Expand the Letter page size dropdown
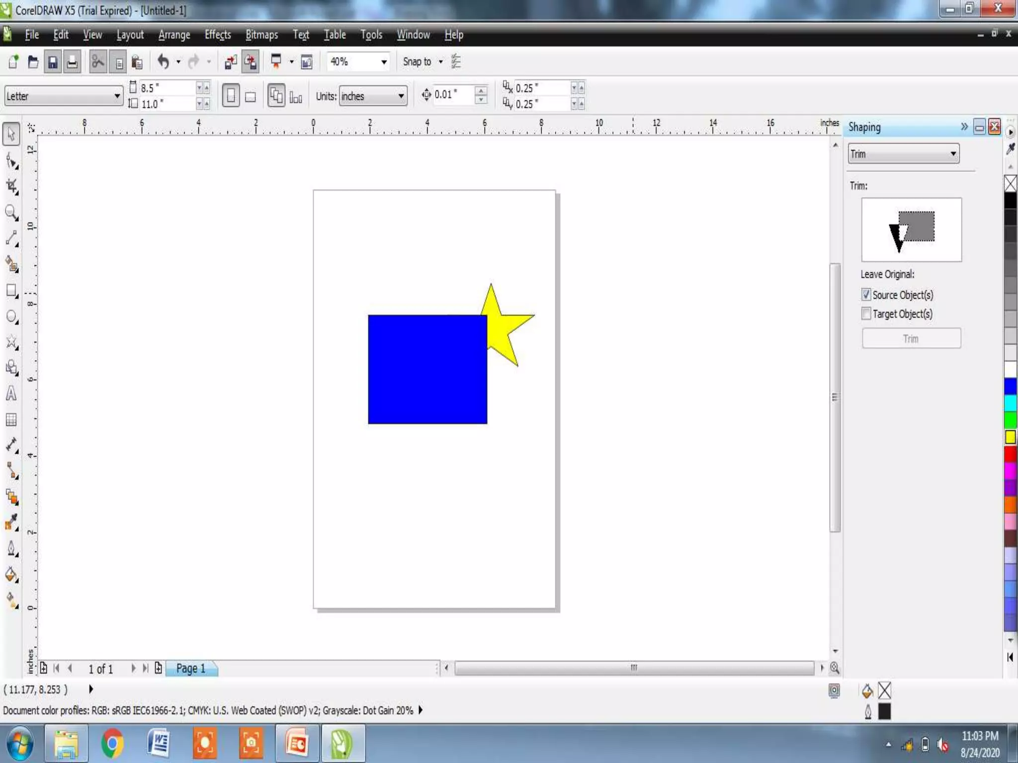1018x763 pixels. point(116,96)
